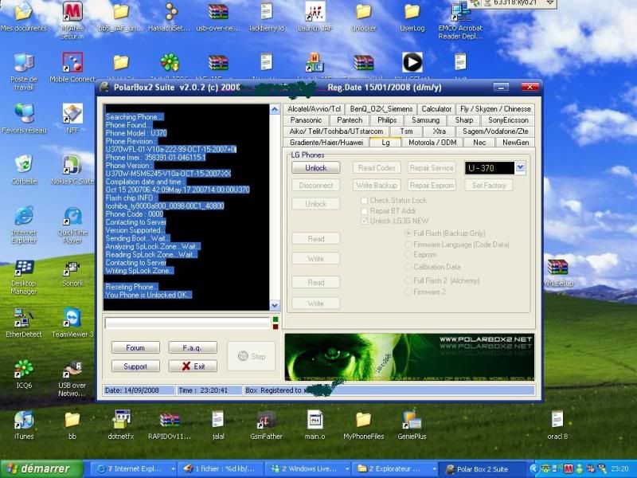637x478 pixels.
Task: Open dotnetfx installer icon
Action: (121, 425)
